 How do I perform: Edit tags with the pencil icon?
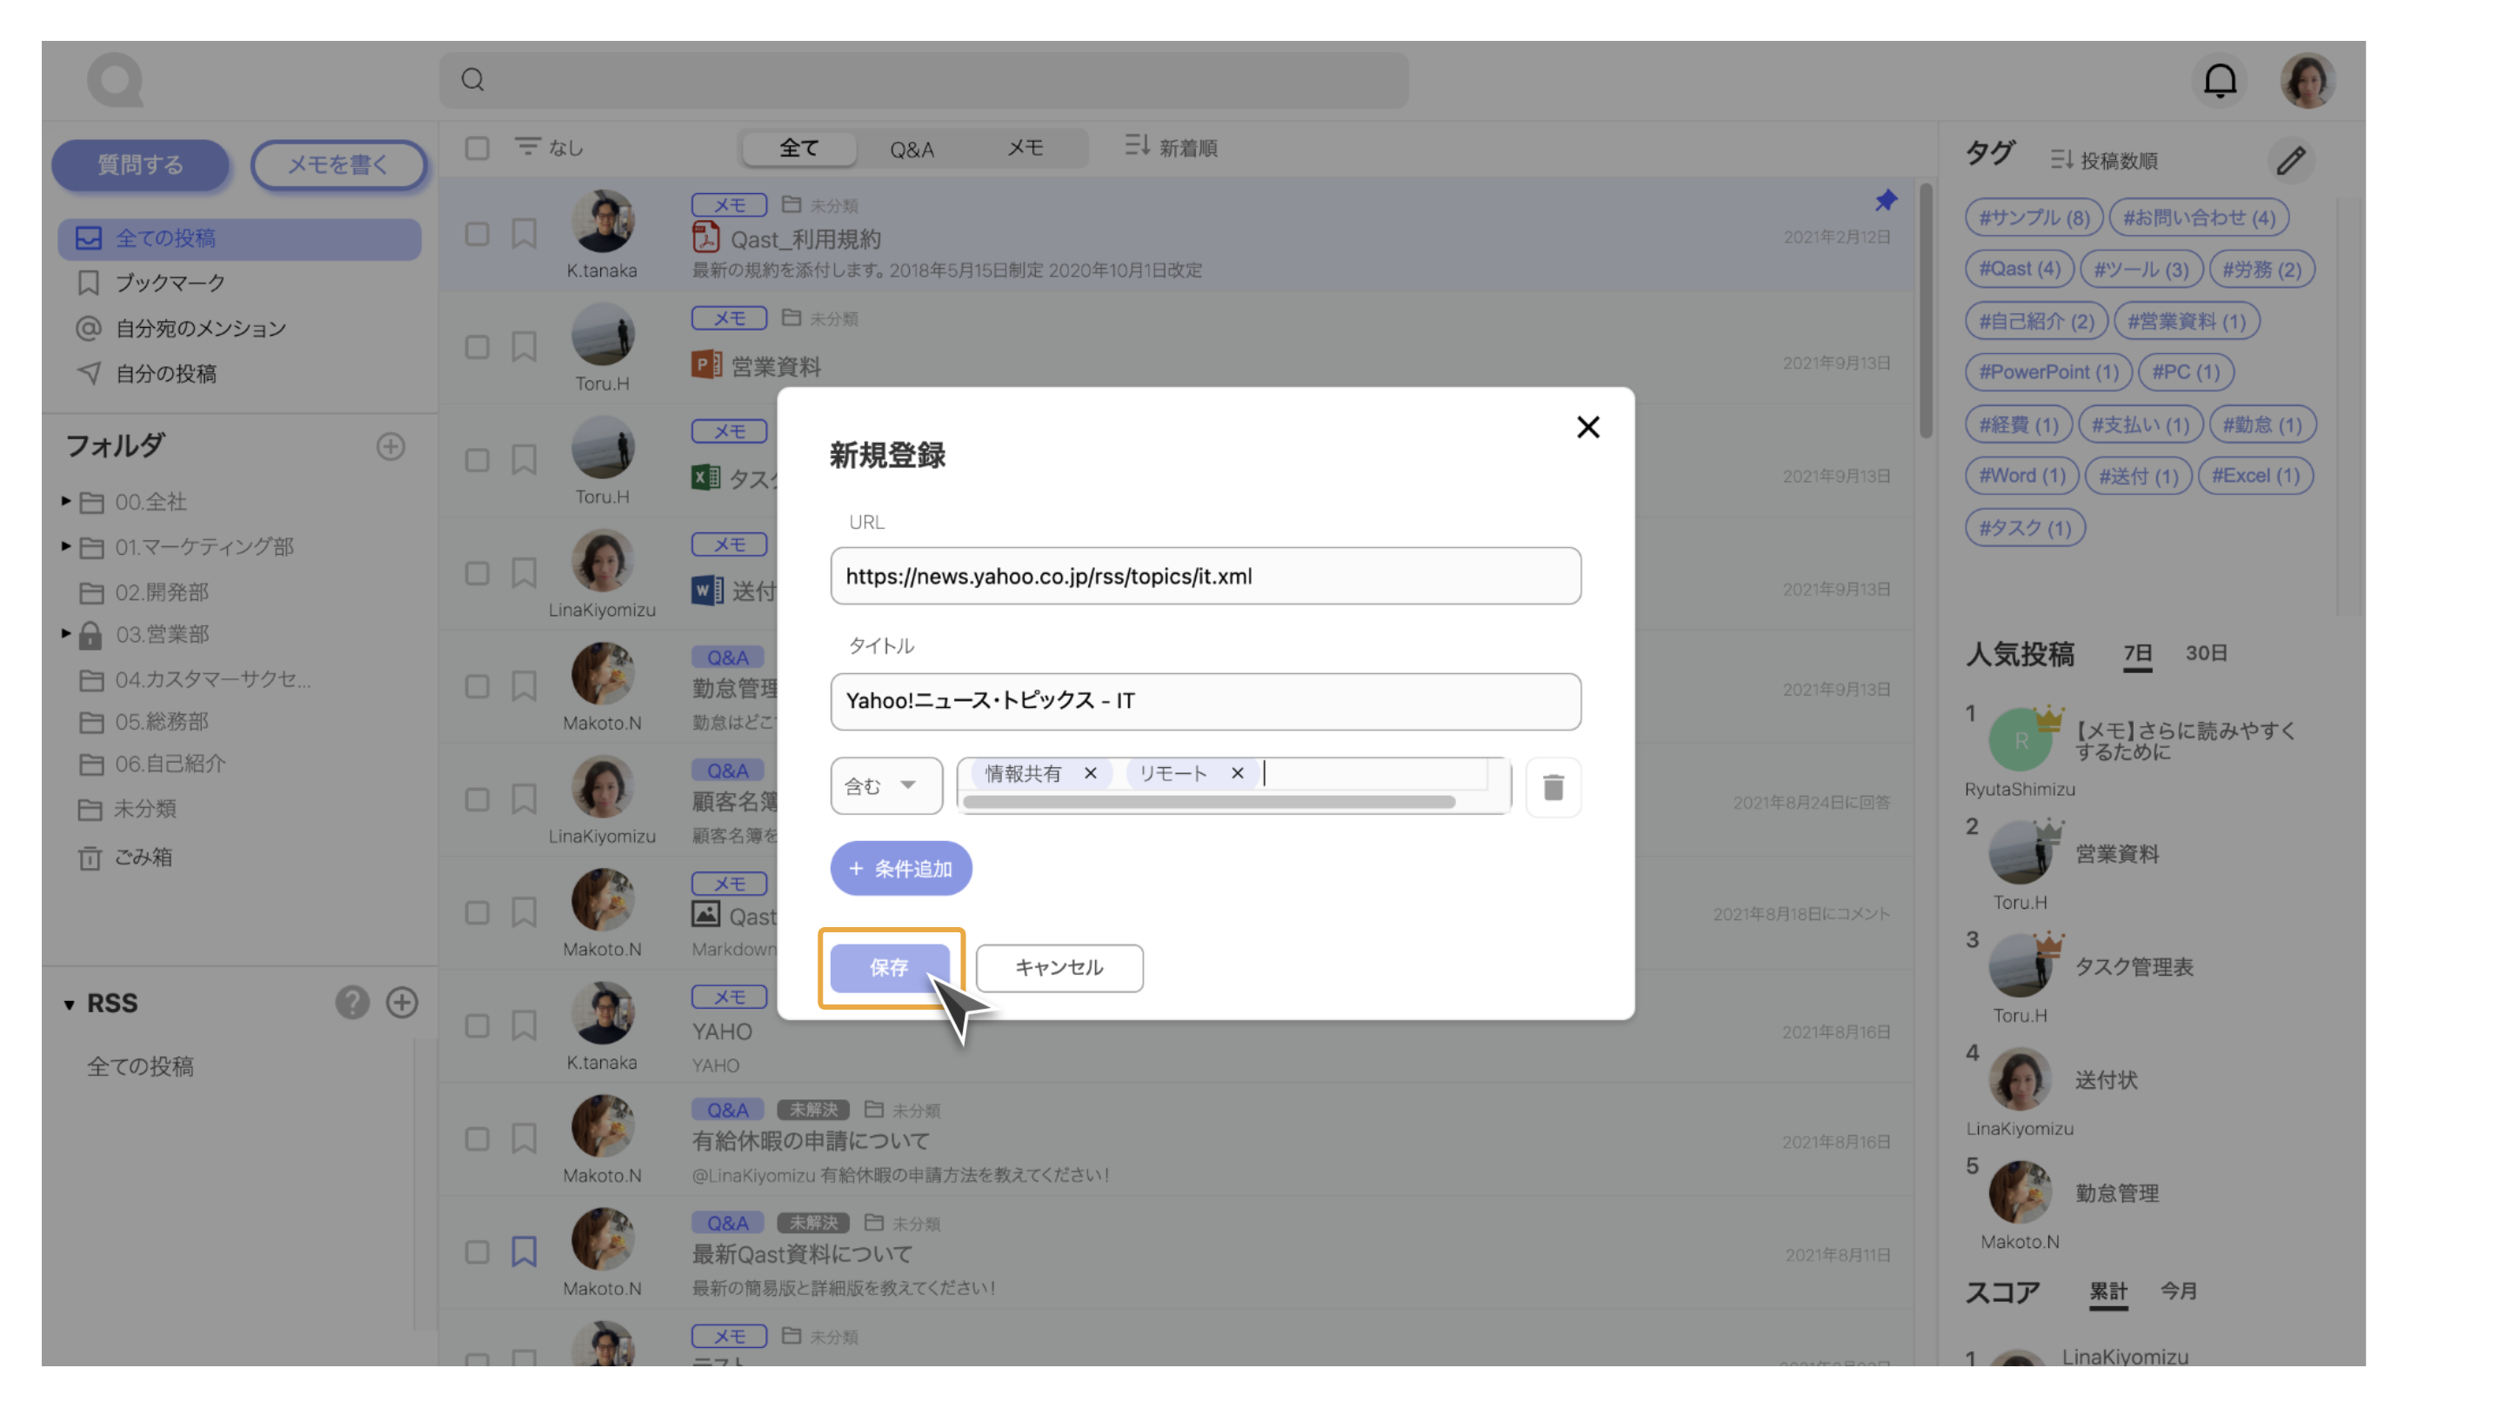click(2290, 159)
